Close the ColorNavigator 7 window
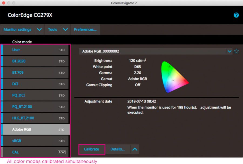Image resolution: width=243 pixels, height=164 pixels. pyautogui.click(x=4, y=3)
